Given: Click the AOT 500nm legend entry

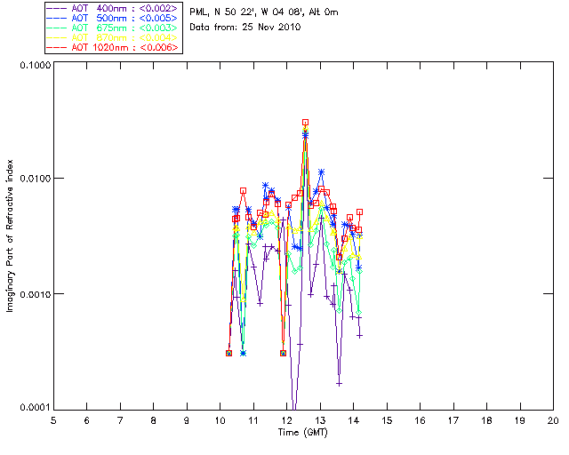Looking at the screenshot, I should [112, 18].
